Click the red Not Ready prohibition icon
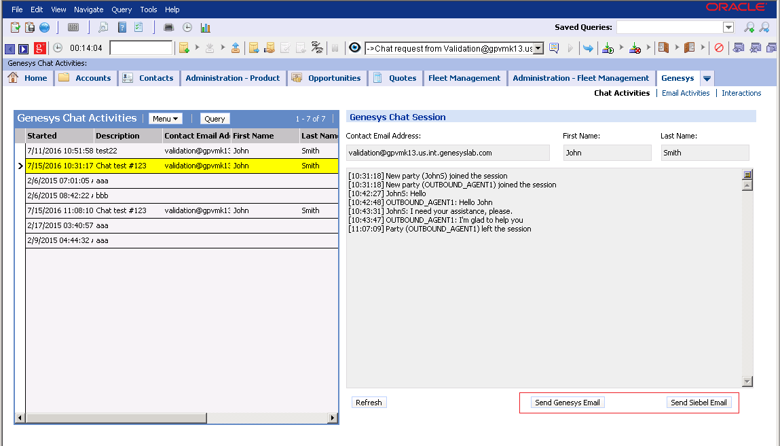 pos(720,48)
